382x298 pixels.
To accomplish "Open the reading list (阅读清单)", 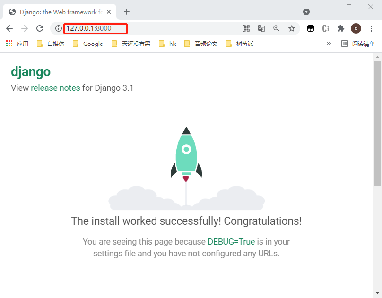I will (x=358, y=44).
